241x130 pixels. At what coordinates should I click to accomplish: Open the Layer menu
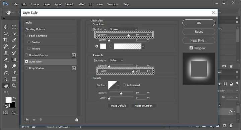point(47,4)
